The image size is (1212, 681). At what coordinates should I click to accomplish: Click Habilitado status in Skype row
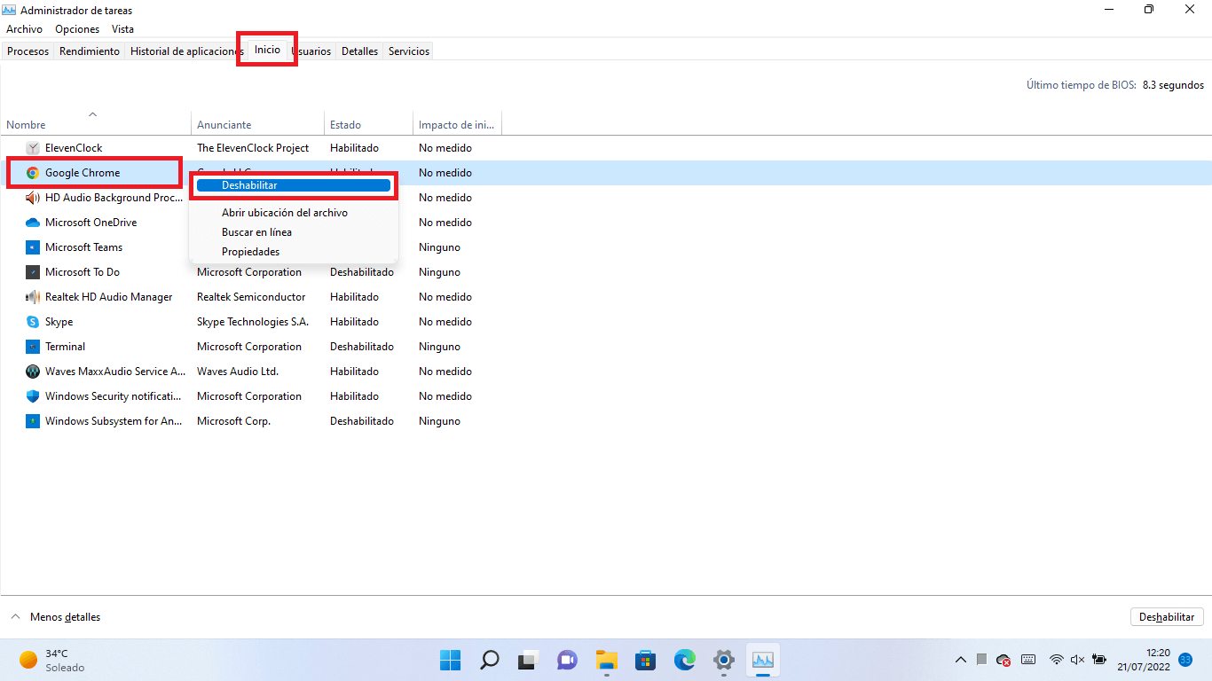tap(354, 322)
